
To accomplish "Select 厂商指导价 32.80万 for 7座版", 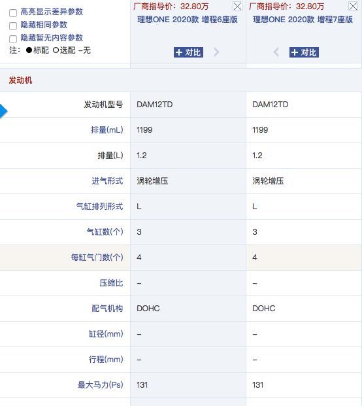I will pyautogui.click(x=287, y=7).
